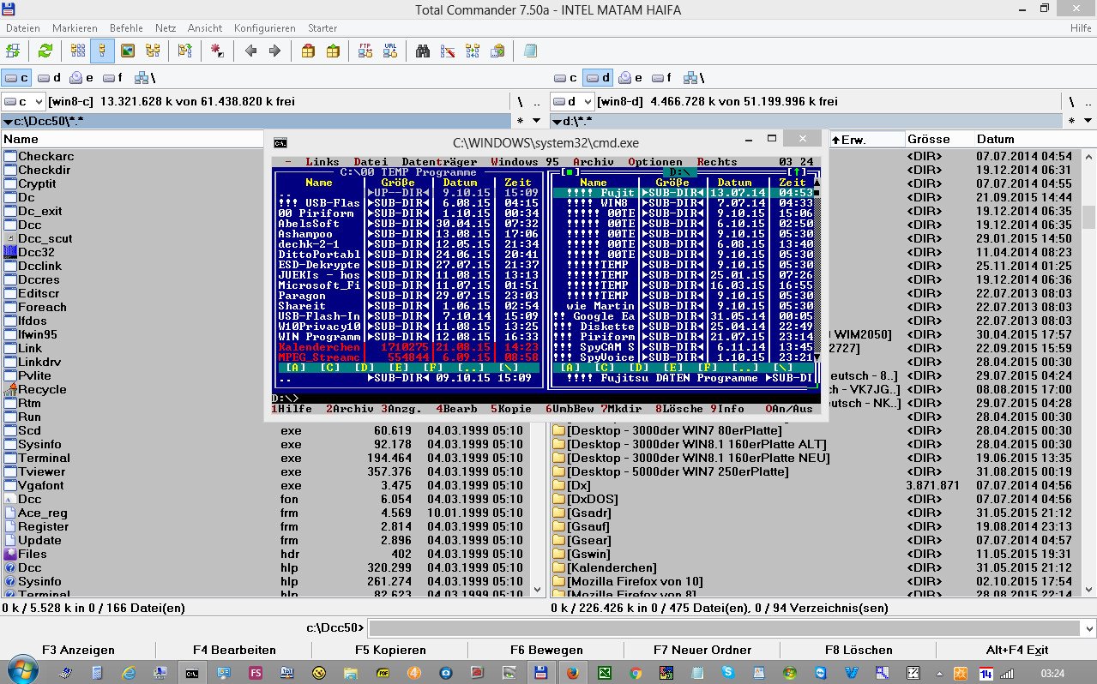The image size is (1097, 684).
Task: Open Search files binoculars icon
Action: [x=423, y=51]
